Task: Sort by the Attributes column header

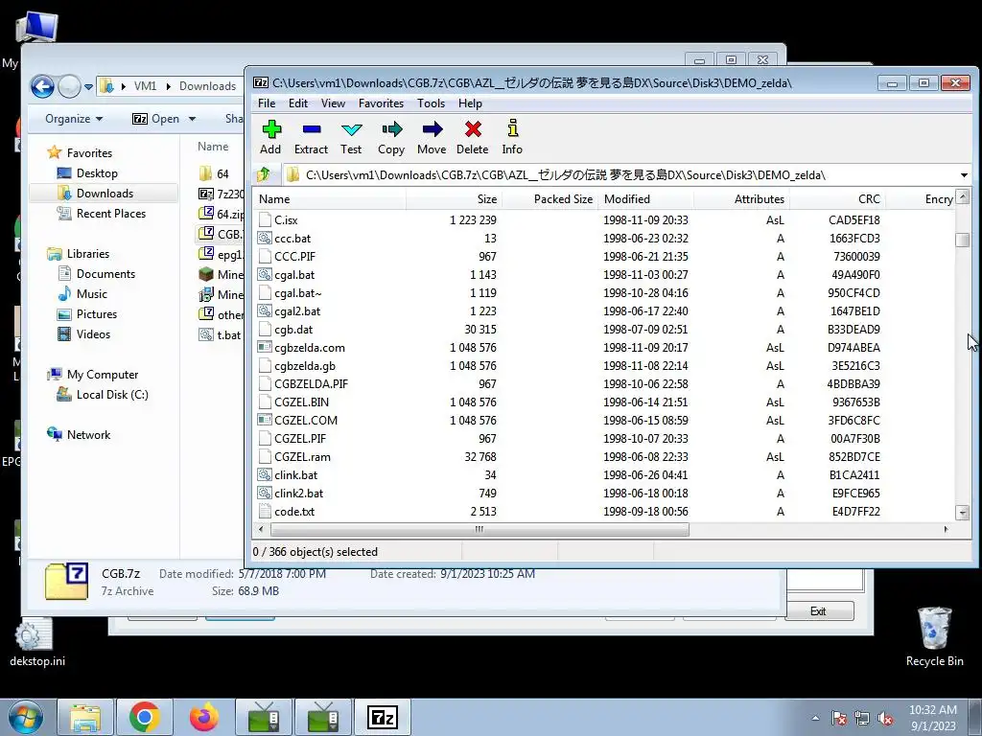Action: point(742,199)
